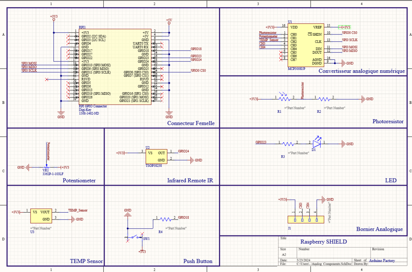Select the LED D1 diode symbol
The image size is (412, 272).
(317, 143)
